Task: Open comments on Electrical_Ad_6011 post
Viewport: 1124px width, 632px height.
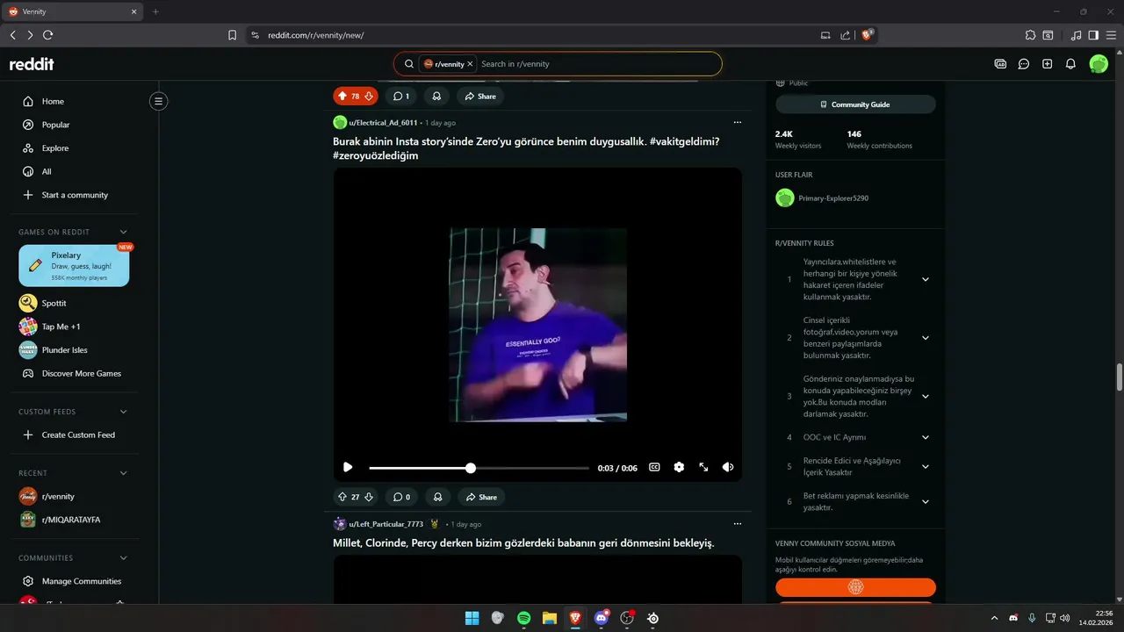Action: point(401,497)
